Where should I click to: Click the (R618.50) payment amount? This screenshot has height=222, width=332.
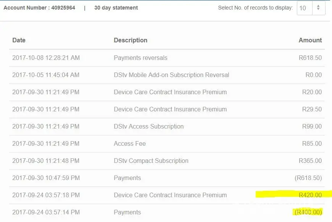(x=308, y=178)
